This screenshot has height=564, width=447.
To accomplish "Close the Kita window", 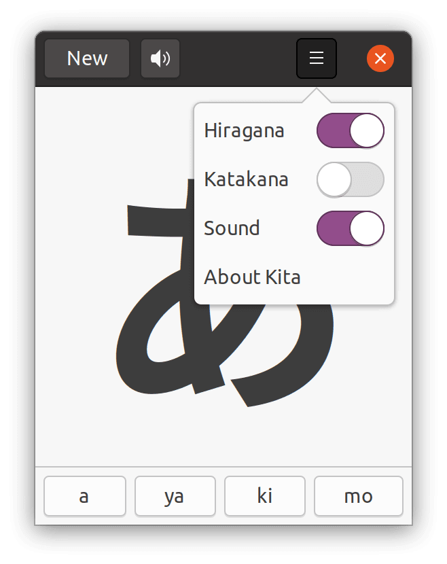I will coord(380,58).
